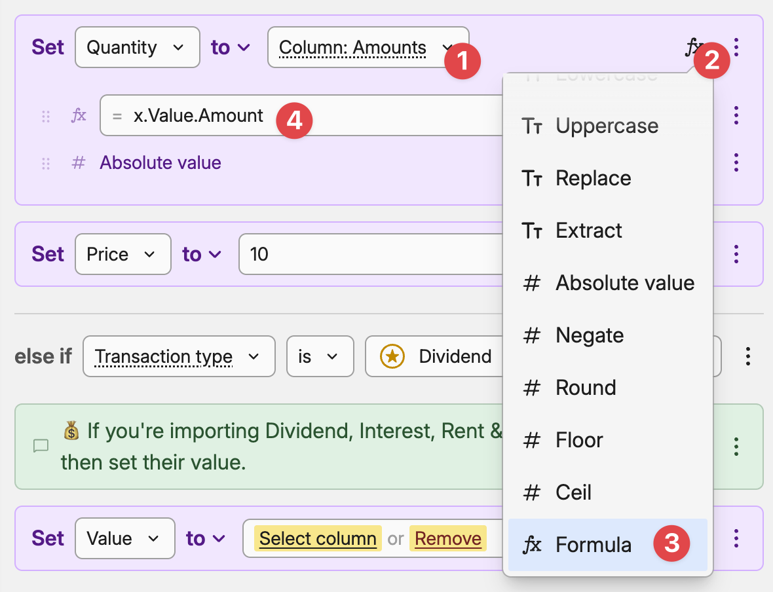Image resolution: width=773 pixels, height=592 pixels.
Task: Click drag handle next to x.Value.Amount formula
Action: pos(46,117)
